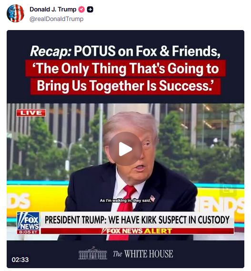Play the Fox & Friends recap video

pos(125,149)
